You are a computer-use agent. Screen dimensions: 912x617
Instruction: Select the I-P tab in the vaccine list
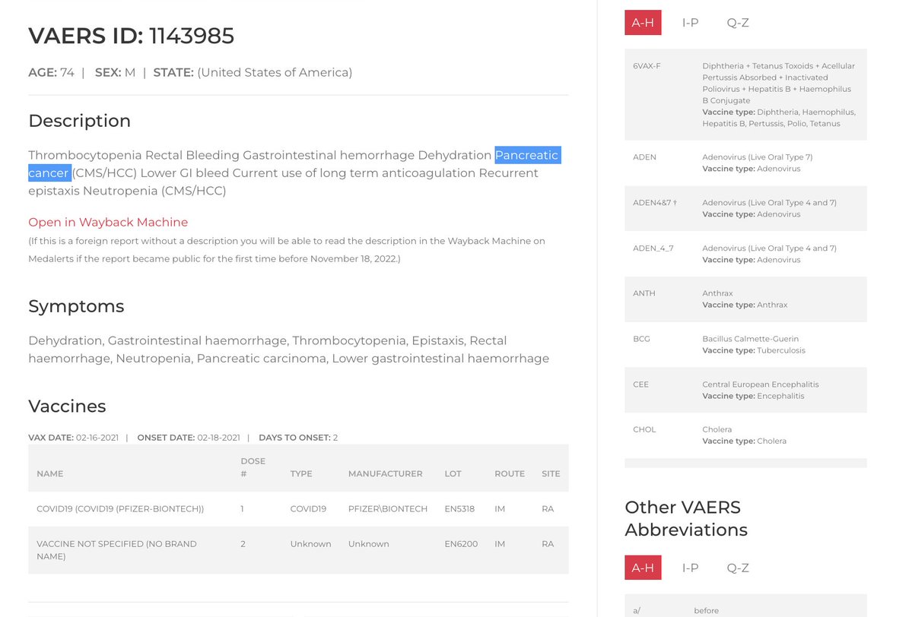pyautogui.click(x=690, y=23)
